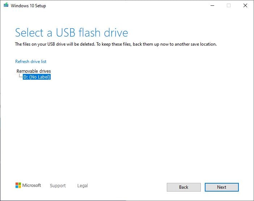This screenshot has width=254, height=201.
Task: Open the Legal link
Action: [x=82, y=186]
